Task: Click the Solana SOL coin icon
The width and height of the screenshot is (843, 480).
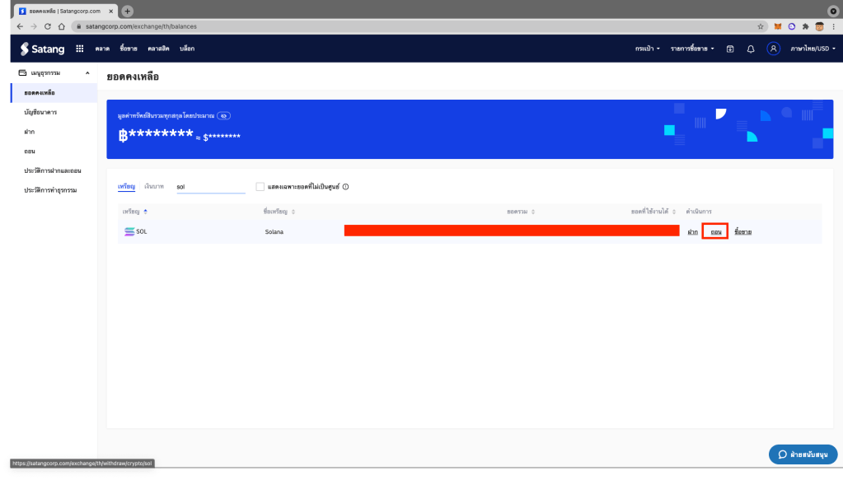Action: pos(128,231)
